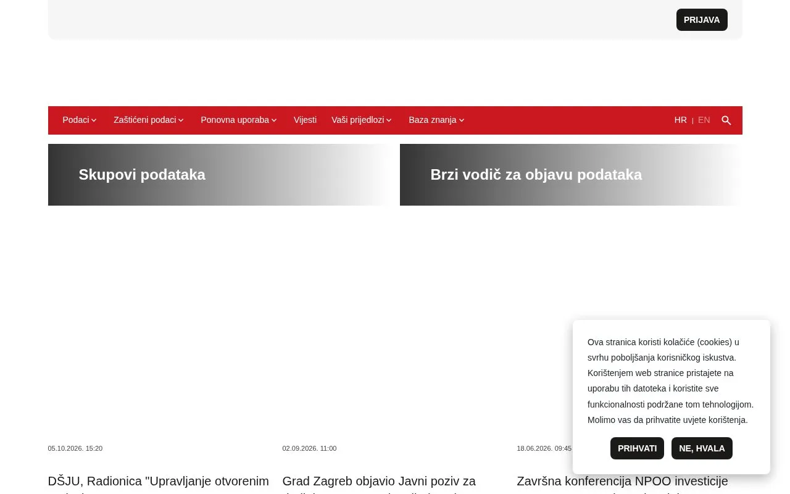Open the Baza znanja dropdown
790x494 pixels.
click(x=436, y=120)
